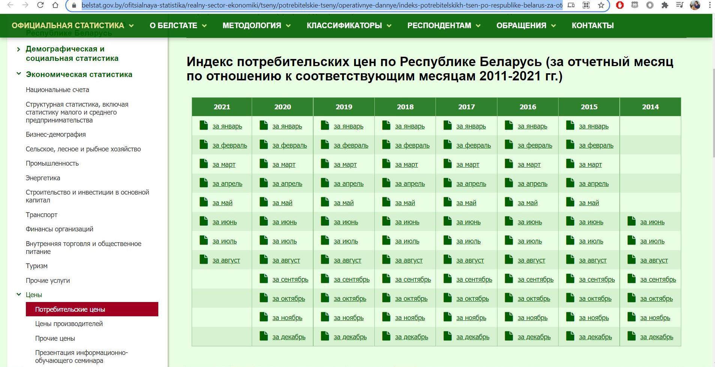Click the document icon for 2017 за май
Image resolution: width=715 pixels, height=367 pixels.
click(448, 202)
